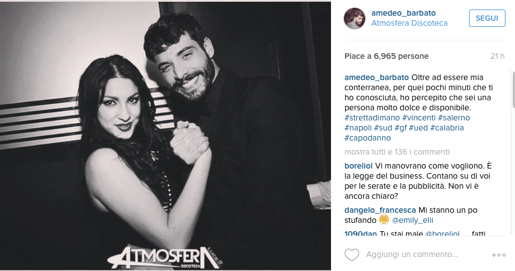
Task: Open the @emily_elii mention
Action: pyautogui.click(x=412, y=220)
